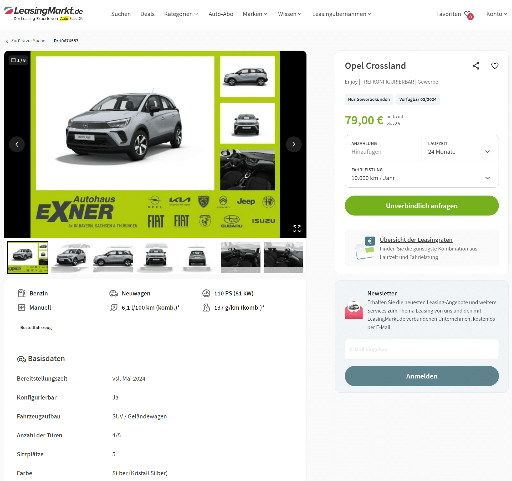This screenshot has width=512, height=481.
Task: Click the Neuwagen car icon
Action: 114,293
